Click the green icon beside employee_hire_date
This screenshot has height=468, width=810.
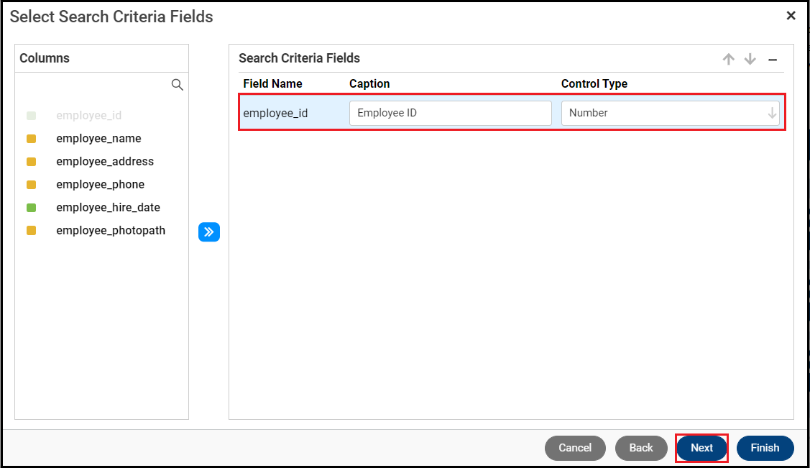(31, 208)
